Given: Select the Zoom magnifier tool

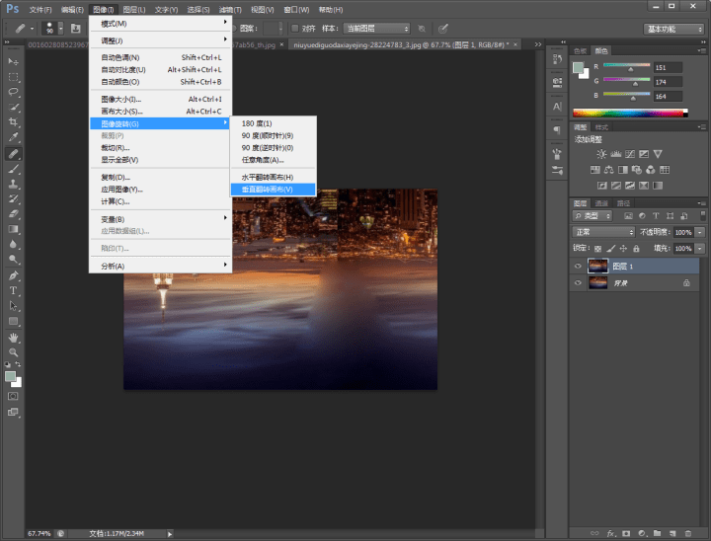Looking at the screenshot, I should click(14, 352).
